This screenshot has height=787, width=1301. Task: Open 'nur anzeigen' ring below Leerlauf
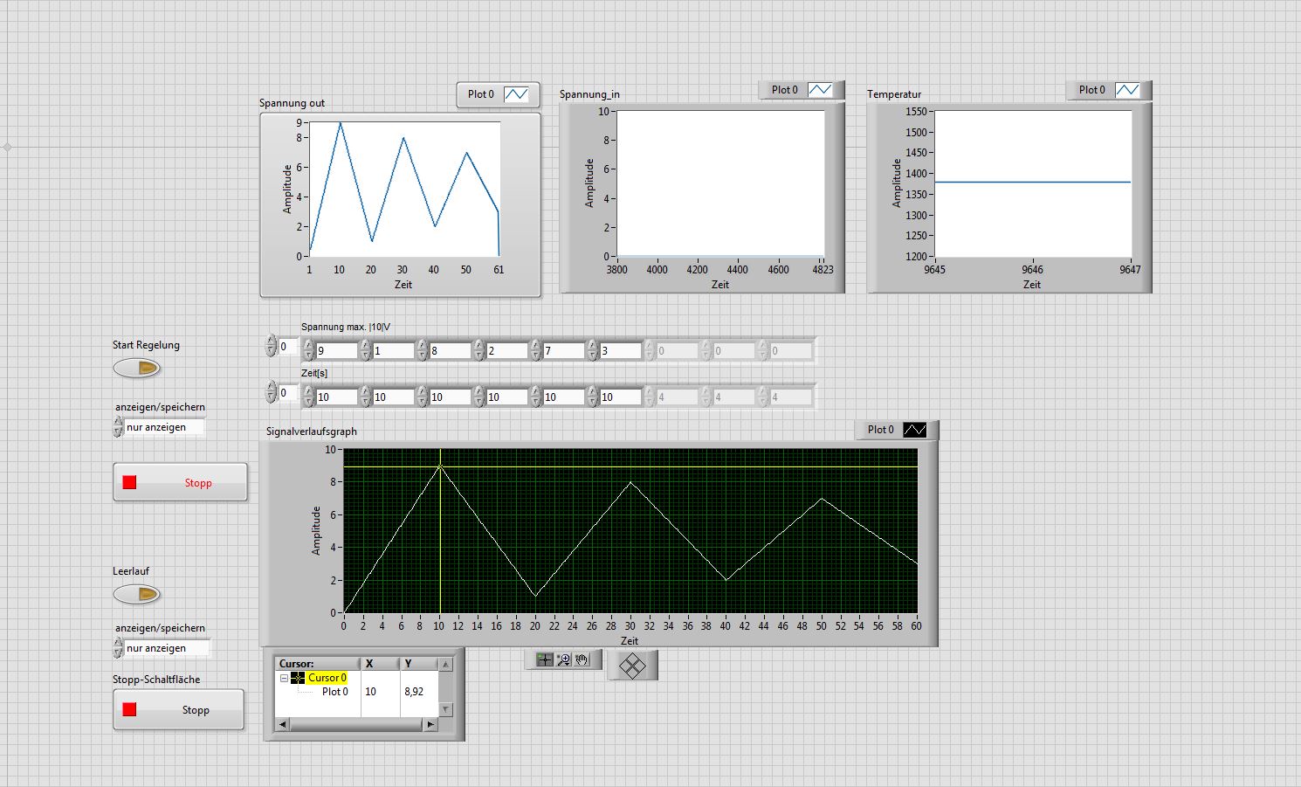pyautogui.click(x=167, y=648)
